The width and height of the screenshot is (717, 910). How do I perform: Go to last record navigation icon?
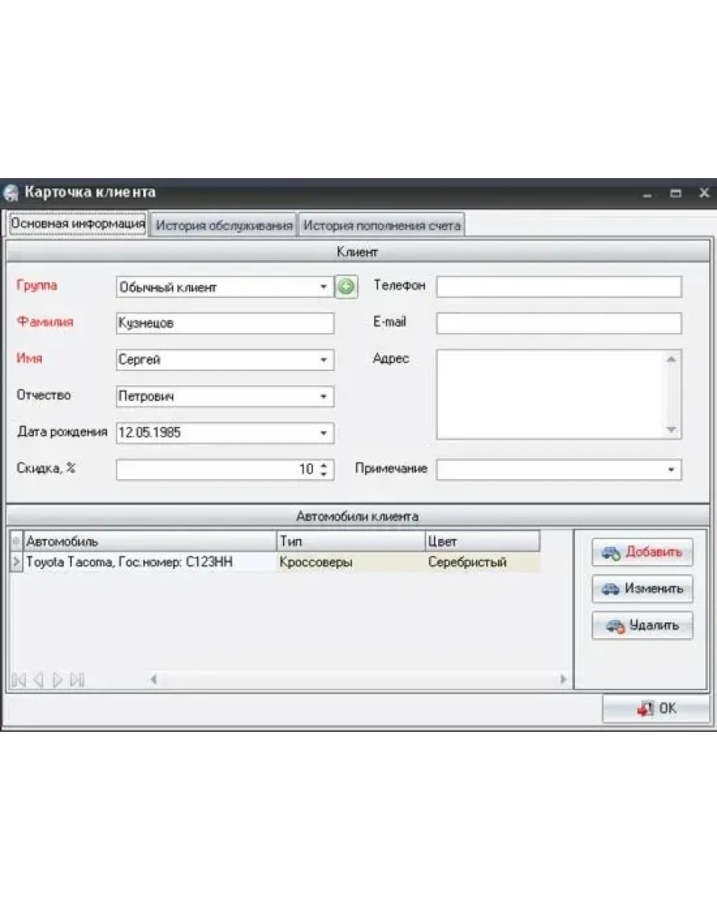click(77, 679)
